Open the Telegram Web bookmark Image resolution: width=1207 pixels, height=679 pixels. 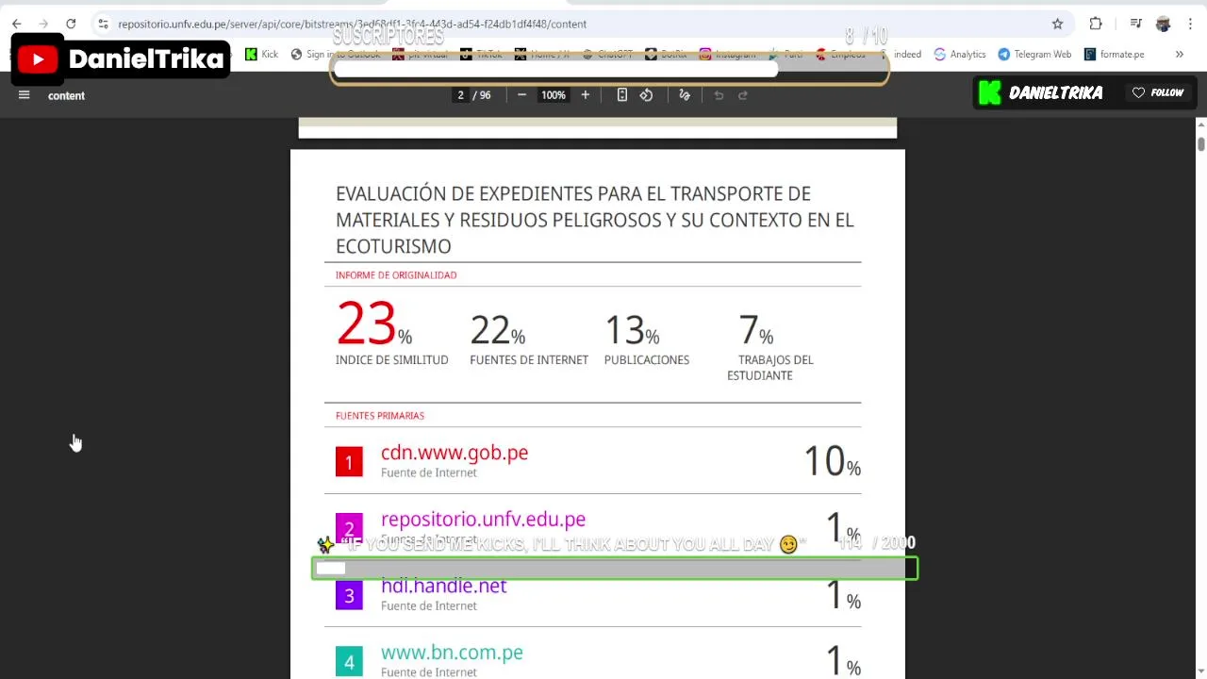pyautogui.click(x=1034, y=54)
